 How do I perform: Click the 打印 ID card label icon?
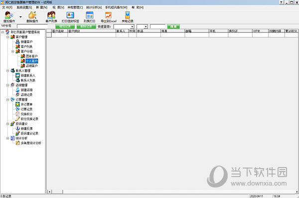(x=70, y=15)
